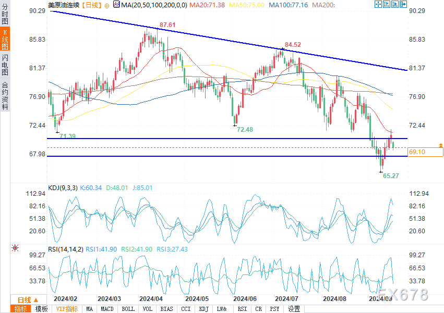The width and height of the screenshot is (444, 313).
Task: Toggle the BOLL indicator in bottom bar
Action: point(128,309)
